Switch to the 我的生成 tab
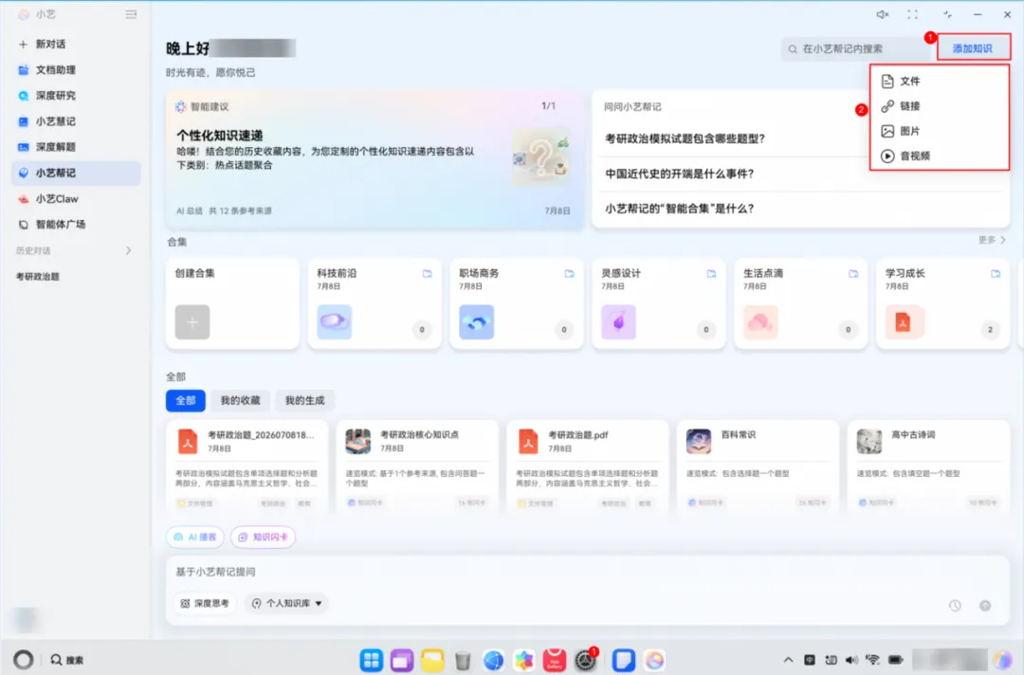The image size is (1024, 675). point(305,400)
